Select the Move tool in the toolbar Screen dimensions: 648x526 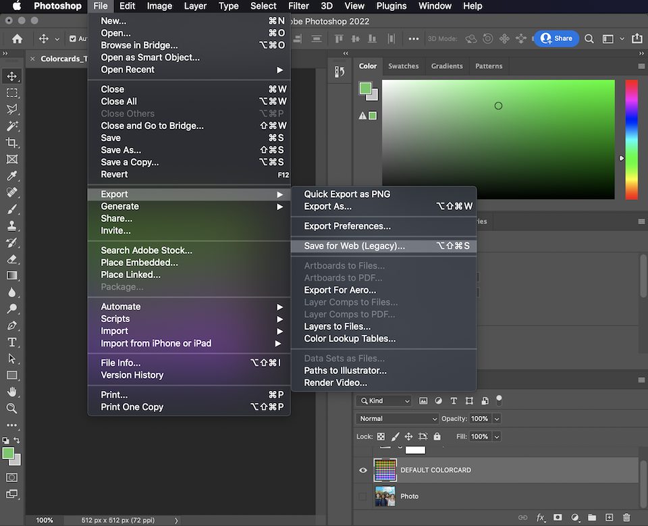pos(11,76)
